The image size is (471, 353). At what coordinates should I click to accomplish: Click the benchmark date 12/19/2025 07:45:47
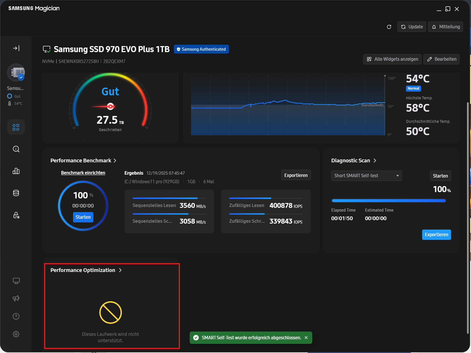[166, 173]
